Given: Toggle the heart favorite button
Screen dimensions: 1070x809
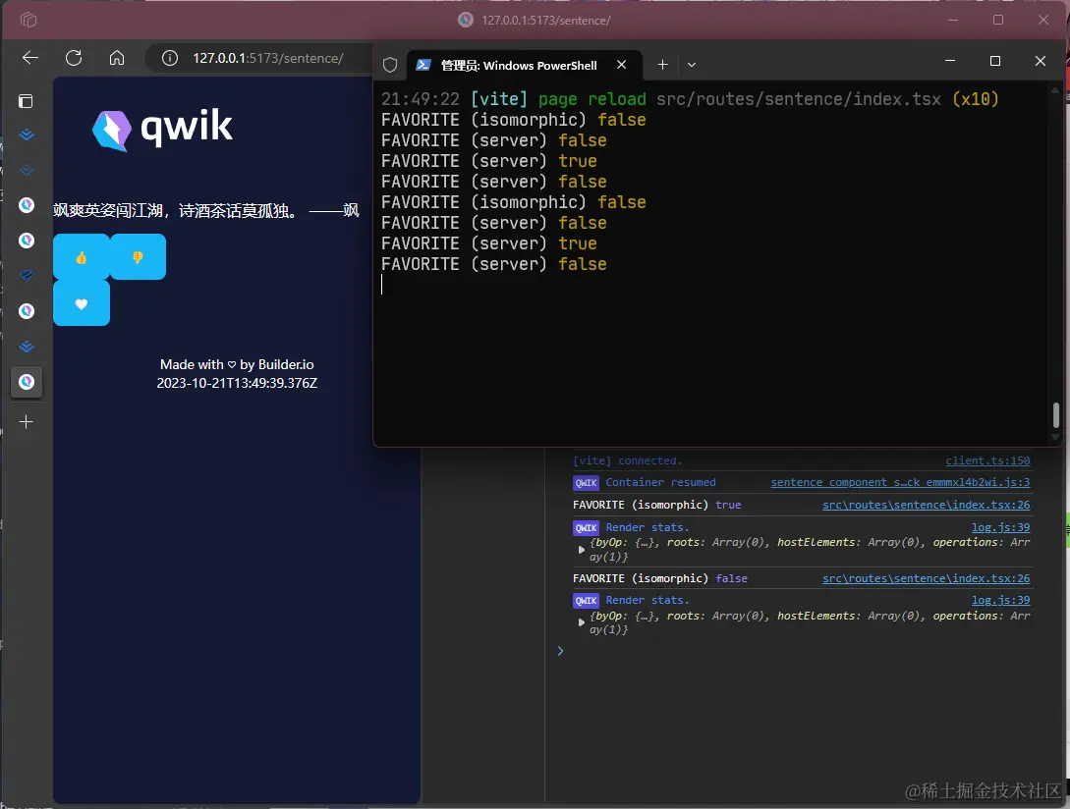Looking at the screenshot, I should (x=82, y=303).
